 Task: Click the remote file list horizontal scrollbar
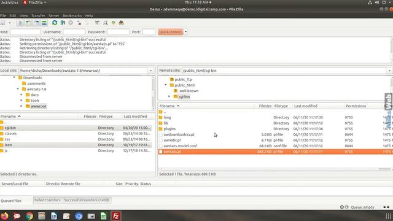point(271,169)
